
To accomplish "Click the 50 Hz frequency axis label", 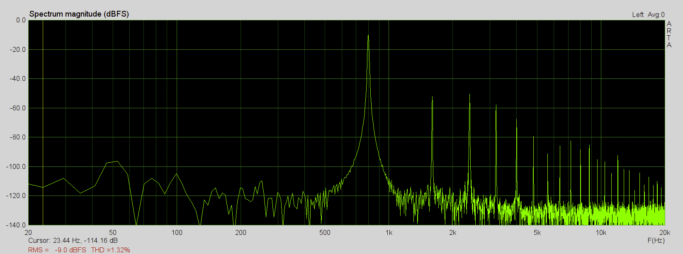I will pyautogui.click(x=113, y=232).
